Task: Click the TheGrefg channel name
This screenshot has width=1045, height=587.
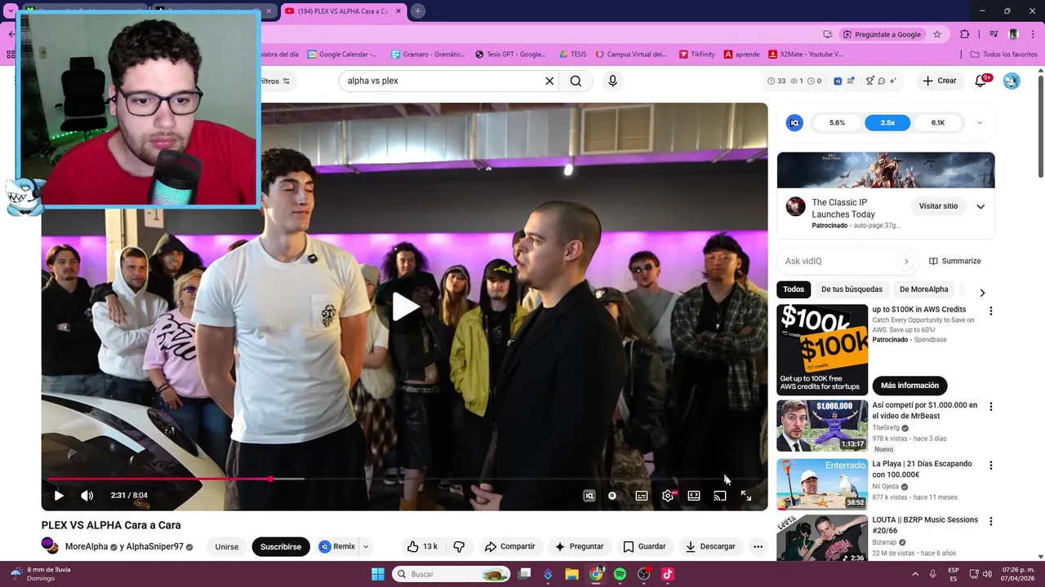Action: 886,427
